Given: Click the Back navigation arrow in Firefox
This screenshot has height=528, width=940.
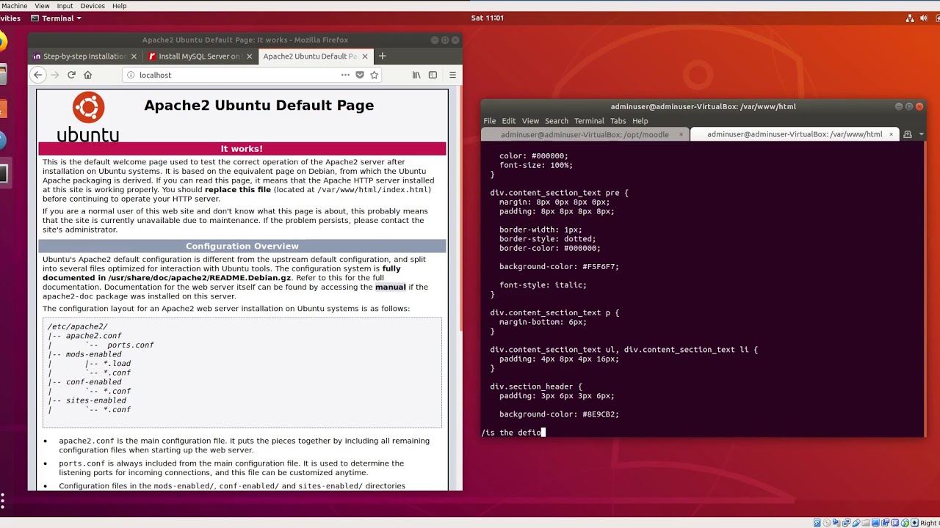Looking at the screenshot, I should pos(37,75).
